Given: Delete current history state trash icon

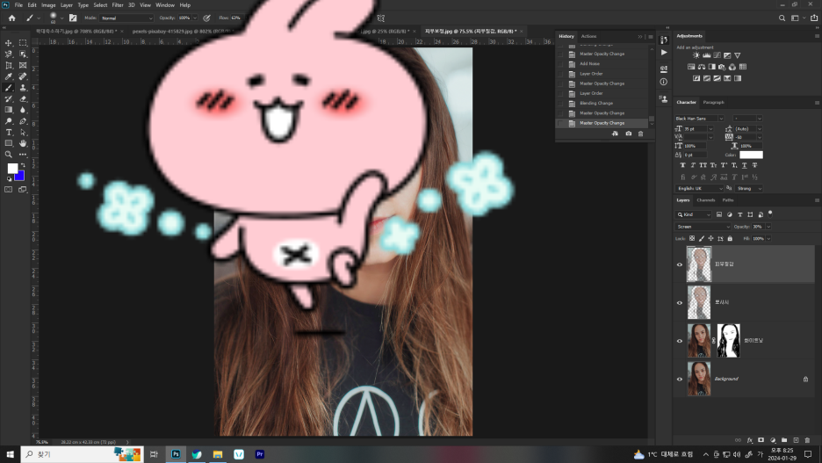Looking at the screenshot, I should pos(640,134).
